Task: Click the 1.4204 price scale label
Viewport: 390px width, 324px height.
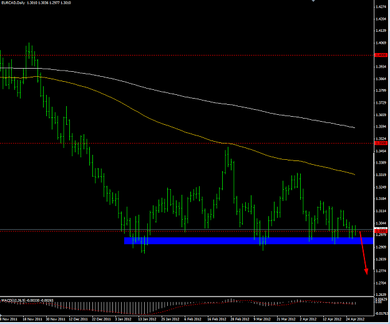Action: click(381, 19)
